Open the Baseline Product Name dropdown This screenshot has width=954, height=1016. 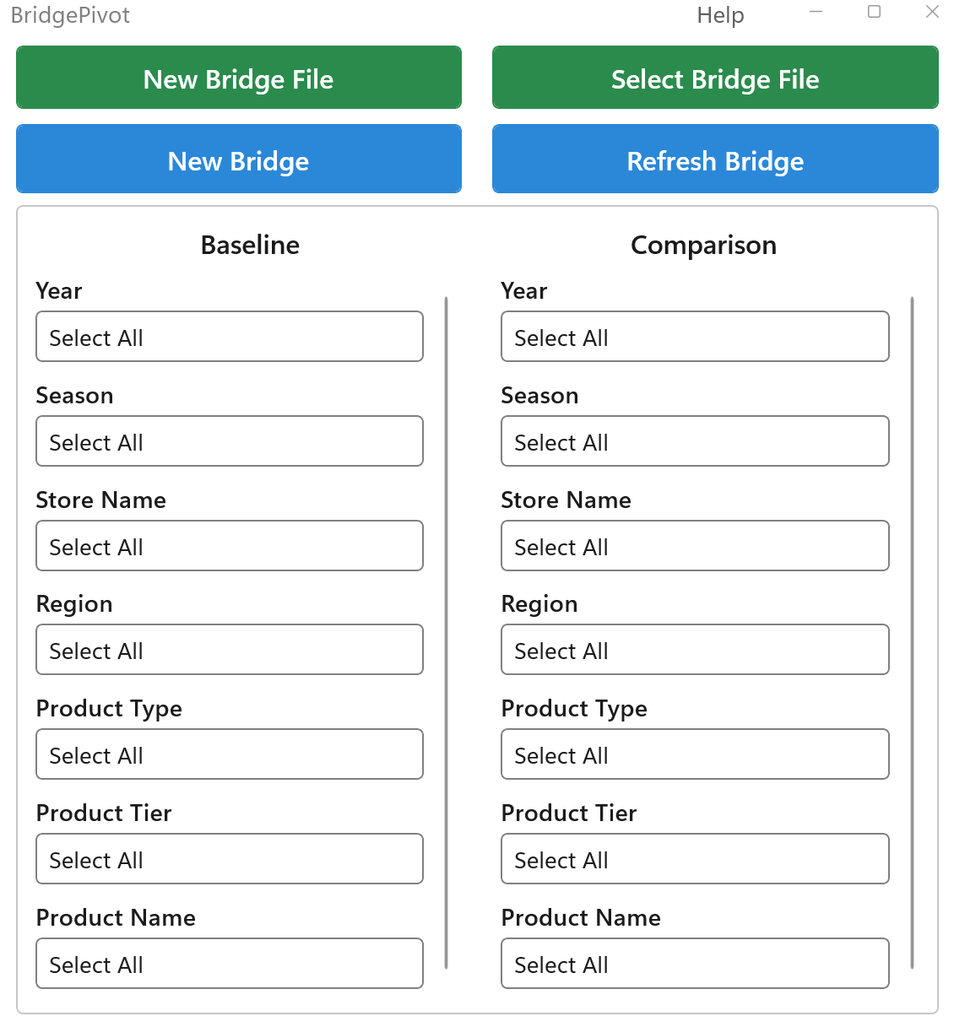click(229, 963)
